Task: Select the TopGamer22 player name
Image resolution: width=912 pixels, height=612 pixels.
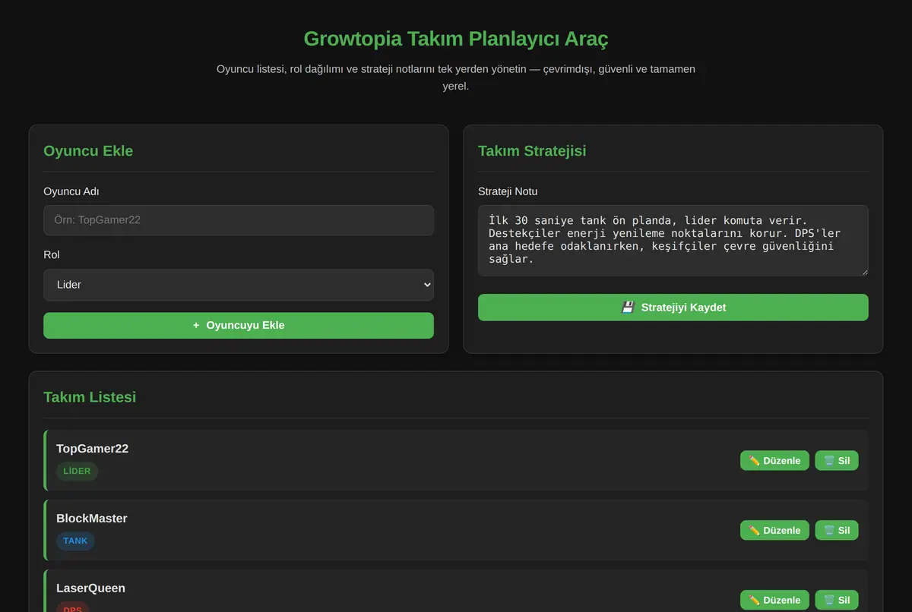Action: [x=92, y=449]
